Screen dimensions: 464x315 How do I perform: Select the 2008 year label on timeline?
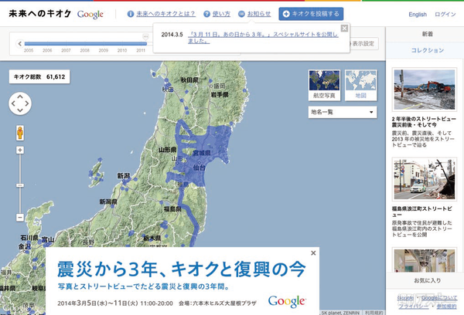click(84, 50)
